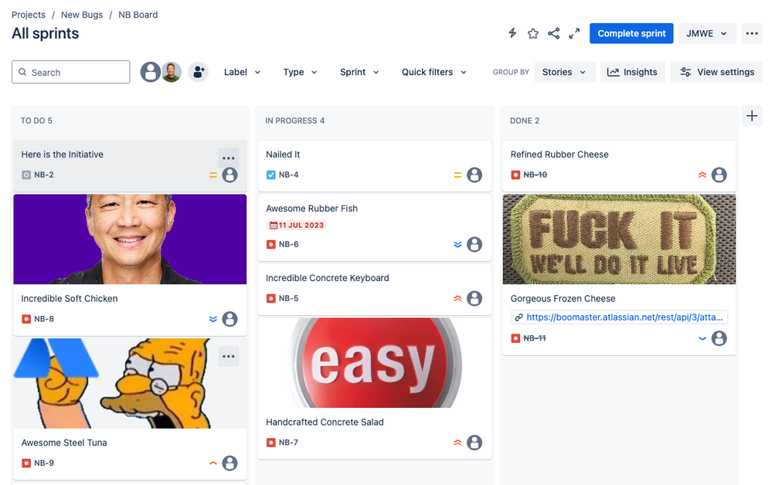Click assignee avatar on NB-9 card

tap(230, 463)
